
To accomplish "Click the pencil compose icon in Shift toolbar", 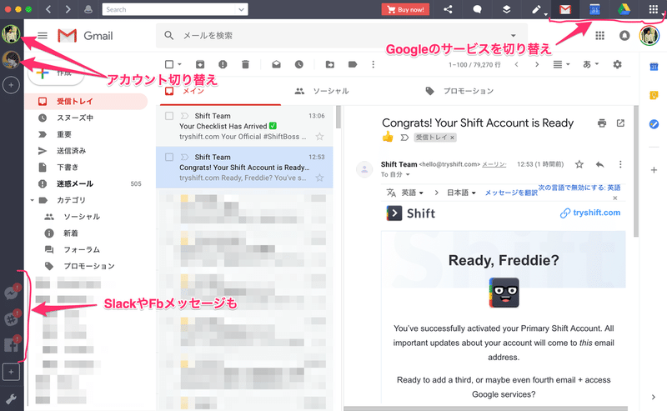I will pos(536,9).
